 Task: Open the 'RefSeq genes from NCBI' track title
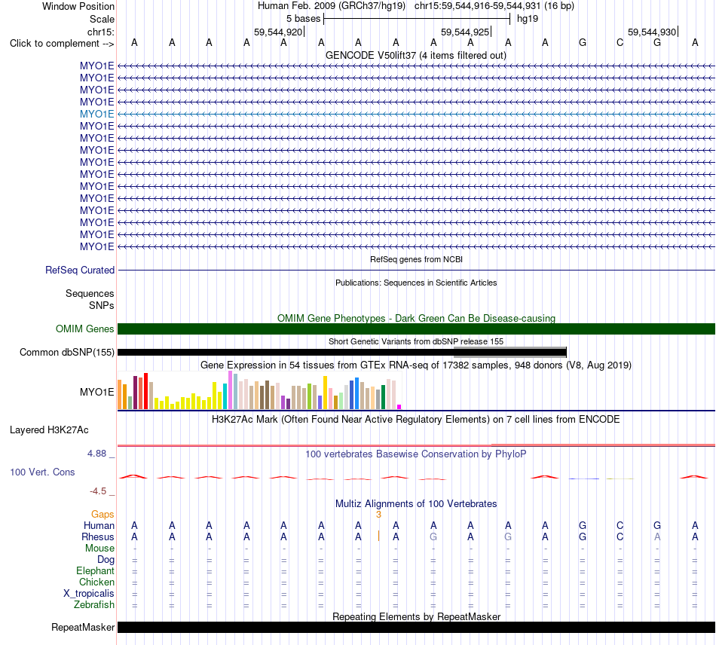pos(416,259)
